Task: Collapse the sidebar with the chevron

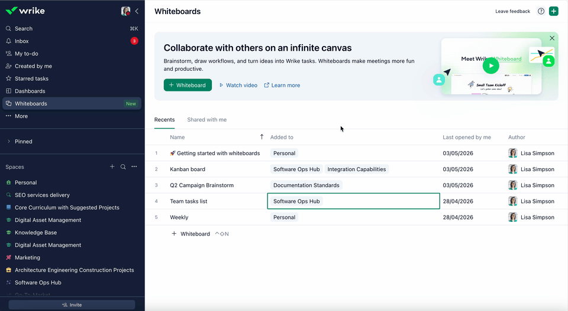Action: pos(137,11)
